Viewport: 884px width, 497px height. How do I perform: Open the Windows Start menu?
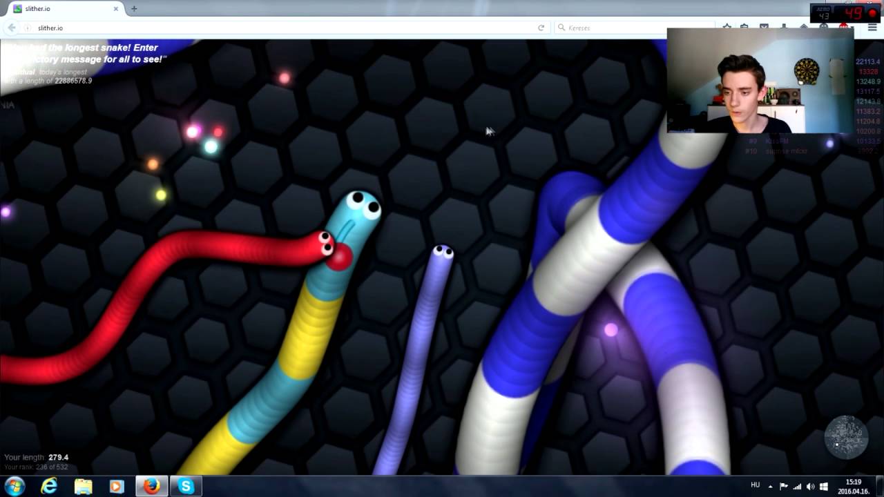15,486
